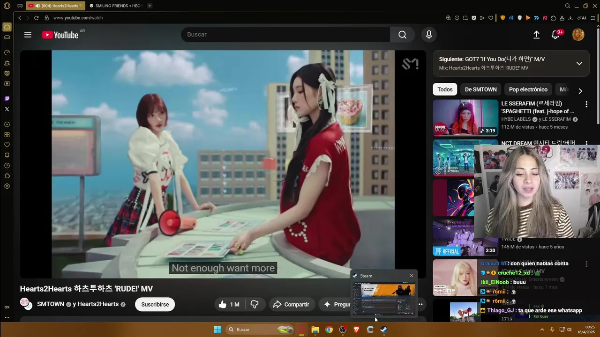This screenshot has height=337, width=600.
Task: Switch to the Hearts2Hearts YouTube tab
Action: coord(56,6)
